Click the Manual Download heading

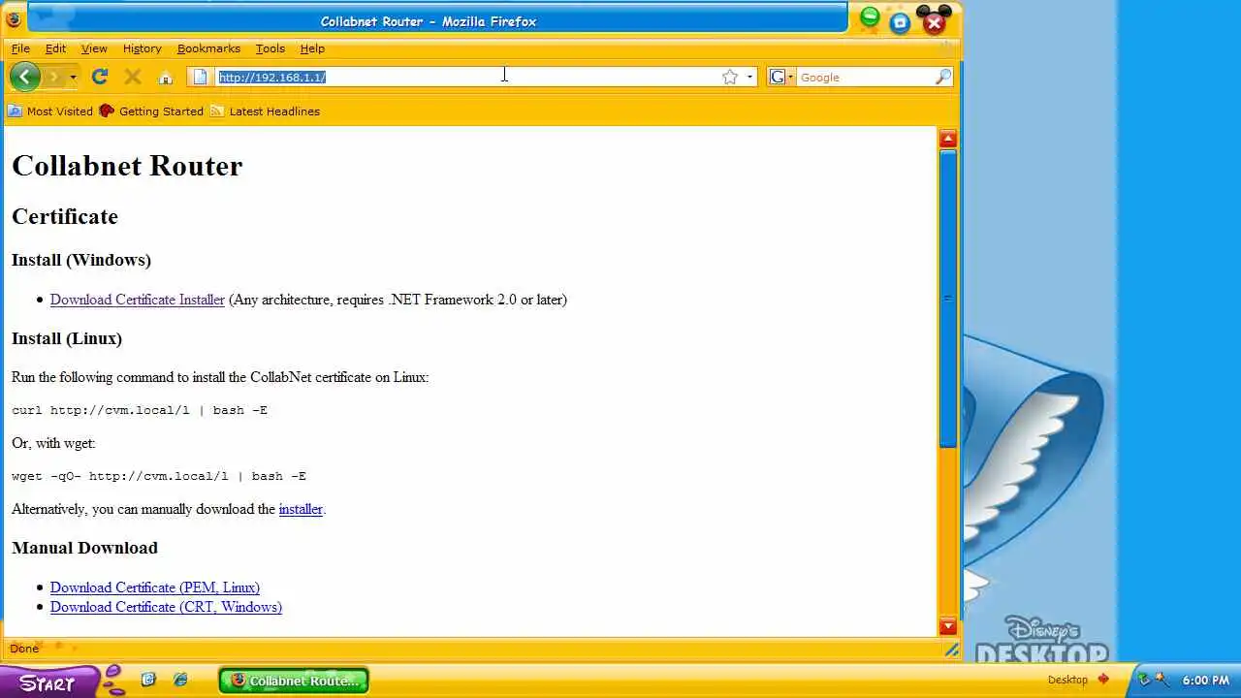(x=84, y=548)
